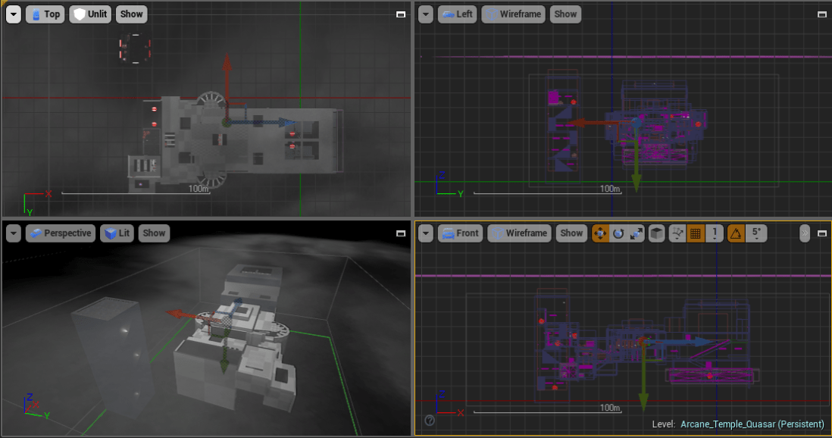Open the grid snap size value dropdown
The image size is (832, 438).
pyautogui.click(x=713, y=233)
